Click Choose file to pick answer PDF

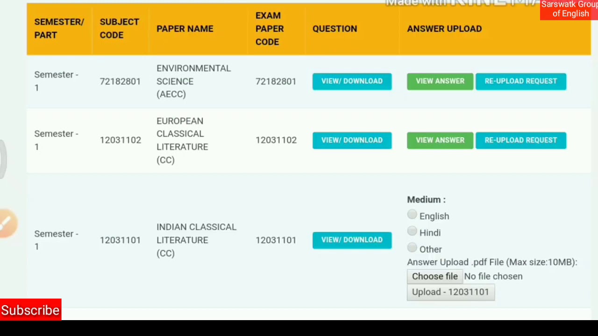tap(435, 276)
